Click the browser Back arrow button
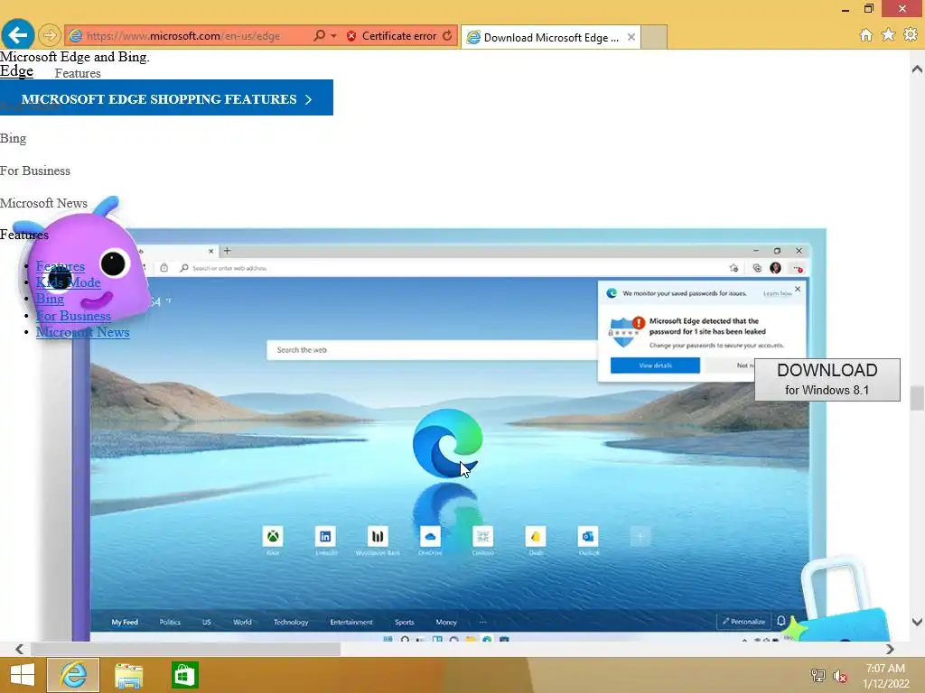This screenshot has height=693, width=925. coord(18,35)
